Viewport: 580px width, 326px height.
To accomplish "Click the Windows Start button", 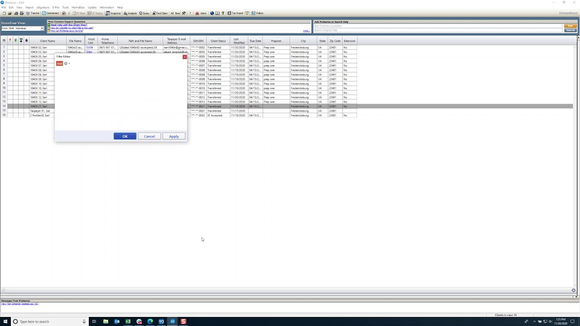I will (5, 321).
